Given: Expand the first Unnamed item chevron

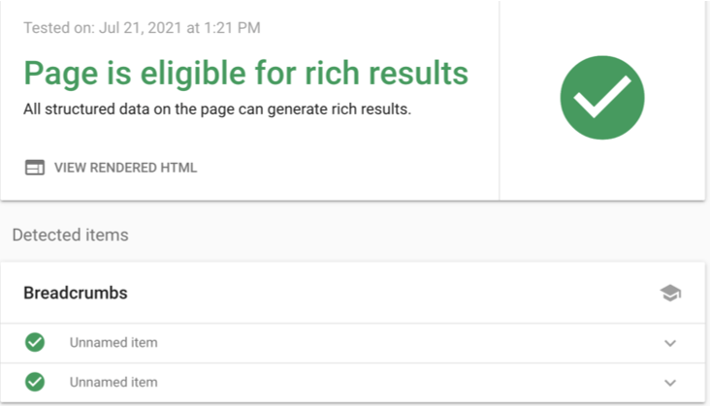Looking at the screenshot, I should [670, 343].
